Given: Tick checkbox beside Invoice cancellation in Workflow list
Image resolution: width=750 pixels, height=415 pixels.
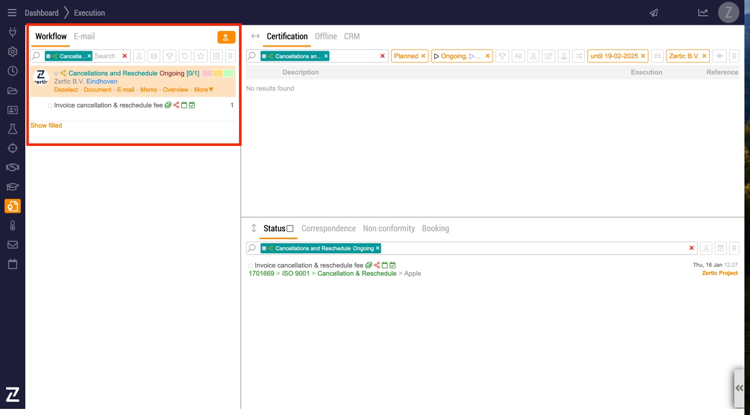Looking at the screenshot, I should click(x=50, y=106).
